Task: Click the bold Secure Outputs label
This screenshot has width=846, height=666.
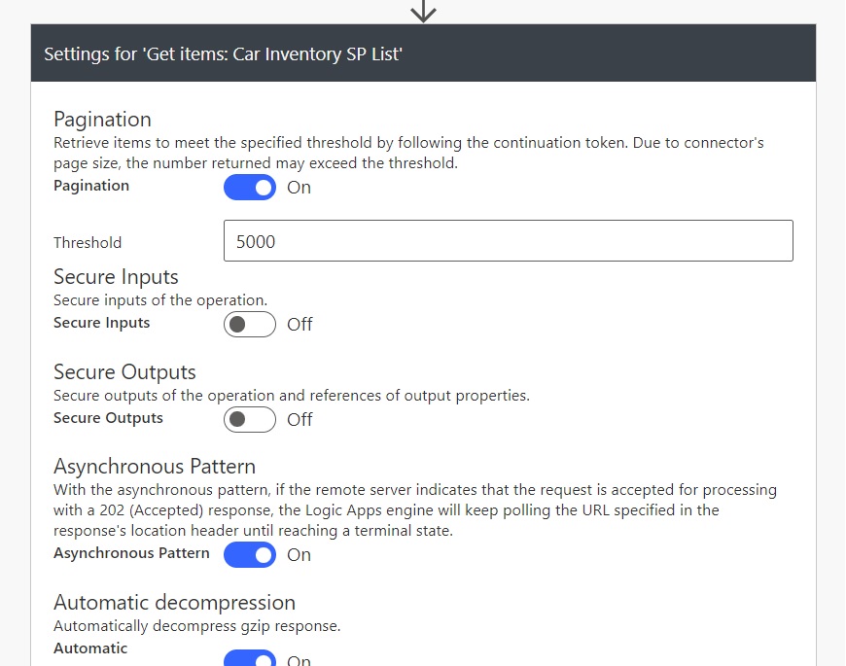Action: [108, 418]
